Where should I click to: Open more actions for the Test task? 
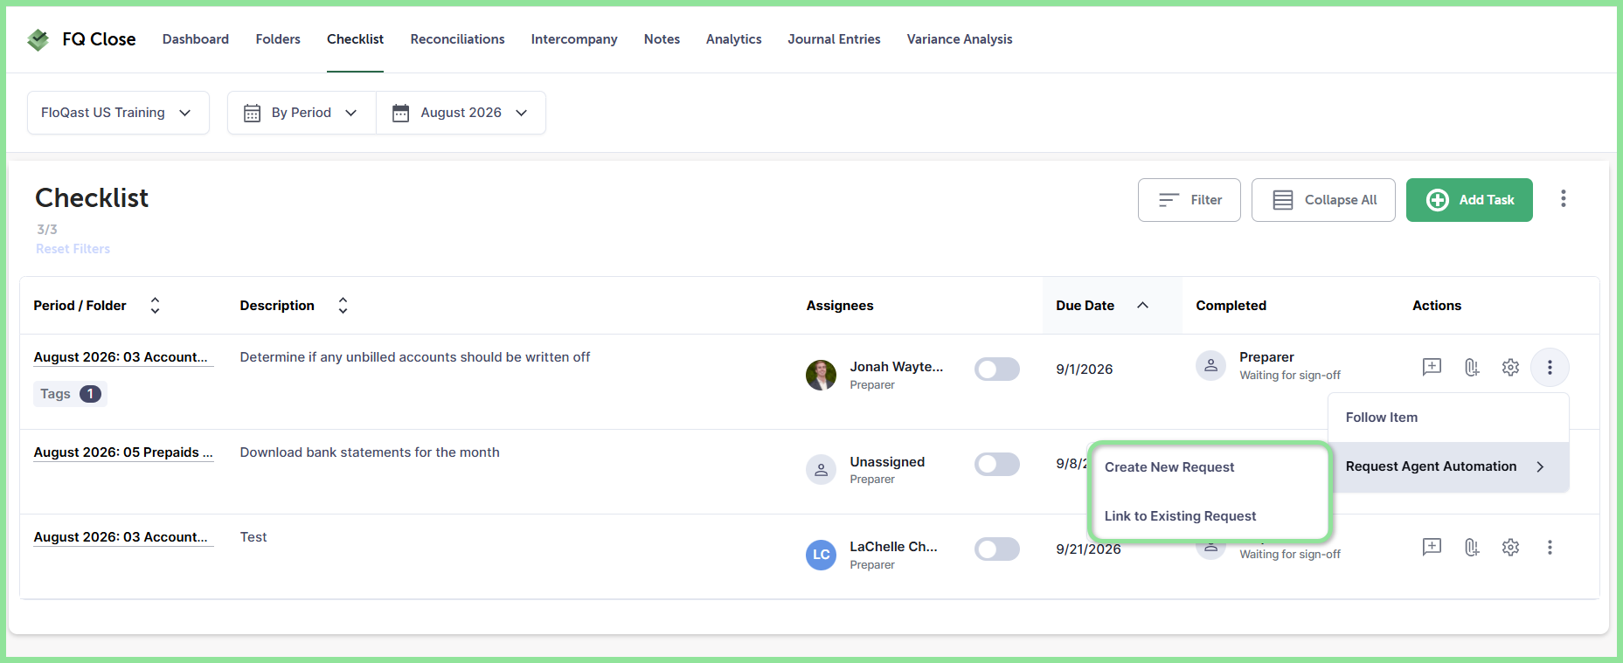pyautogui.click(x=1550, y=547)
